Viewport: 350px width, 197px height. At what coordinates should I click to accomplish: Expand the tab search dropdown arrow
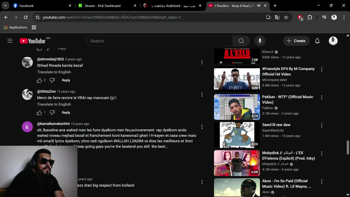coord(5,5)
